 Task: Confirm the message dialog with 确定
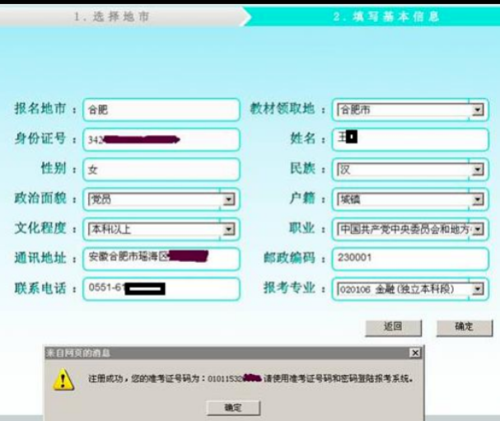coord(233,408)
